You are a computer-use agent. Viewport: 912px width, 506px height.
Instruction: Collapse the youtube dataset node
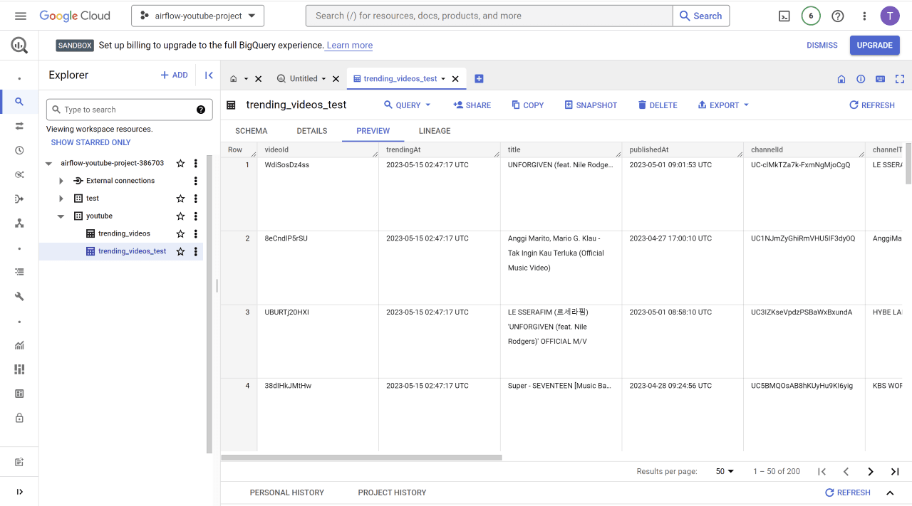coord(61,216)
